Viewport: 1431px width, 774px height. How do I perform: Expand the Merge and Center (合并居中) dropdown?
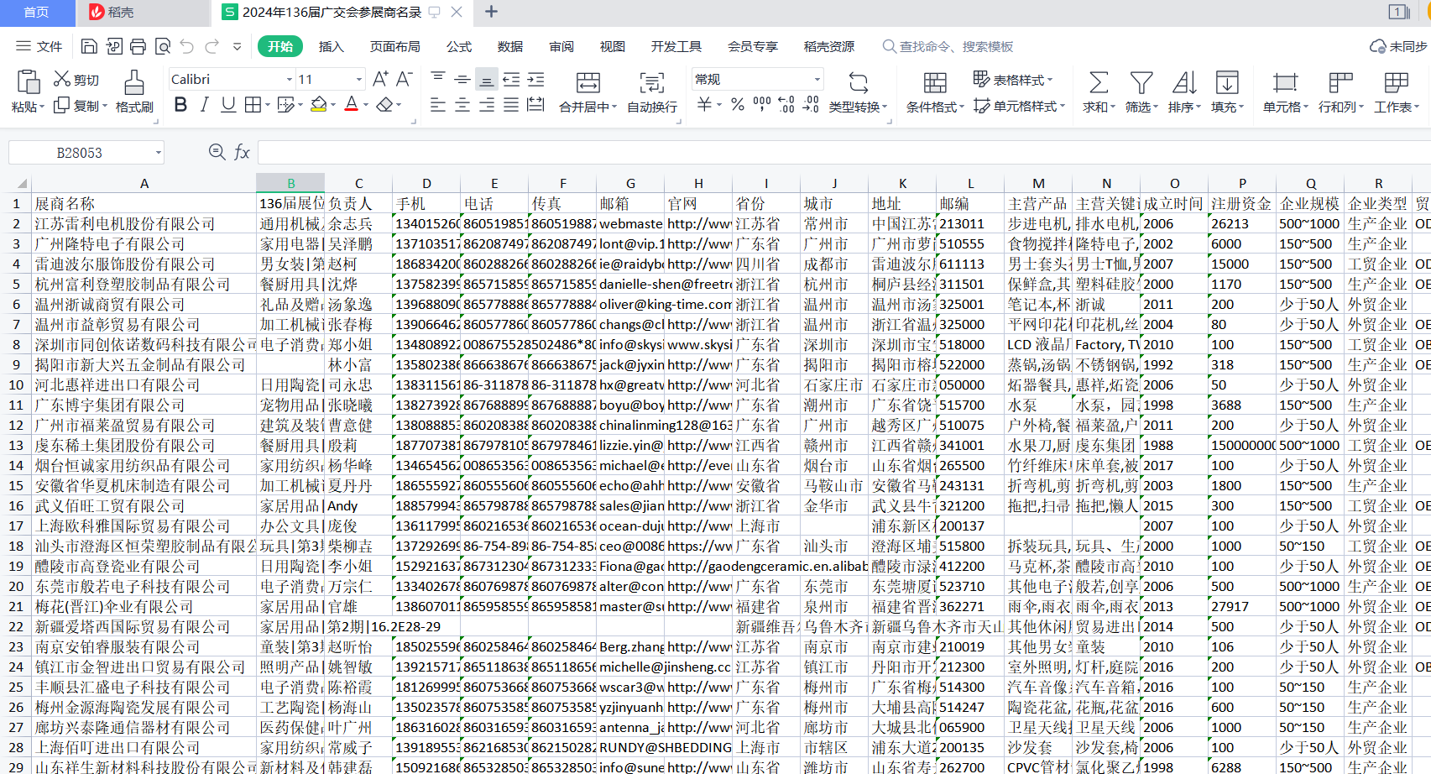click(614, 107)
